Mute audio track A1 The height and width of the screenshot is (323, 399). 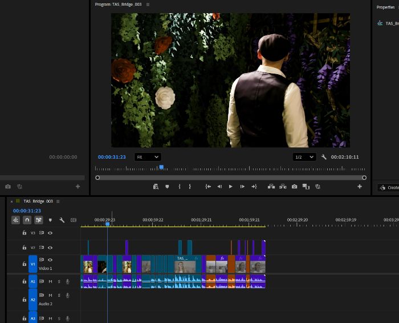click(x=50, y=281)
